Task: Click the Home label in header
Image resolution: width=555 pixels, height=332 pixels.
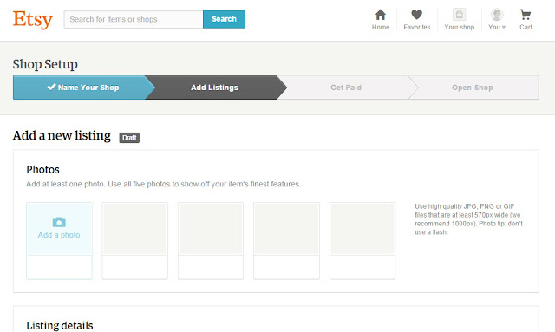Action: [x=381, y=27]
